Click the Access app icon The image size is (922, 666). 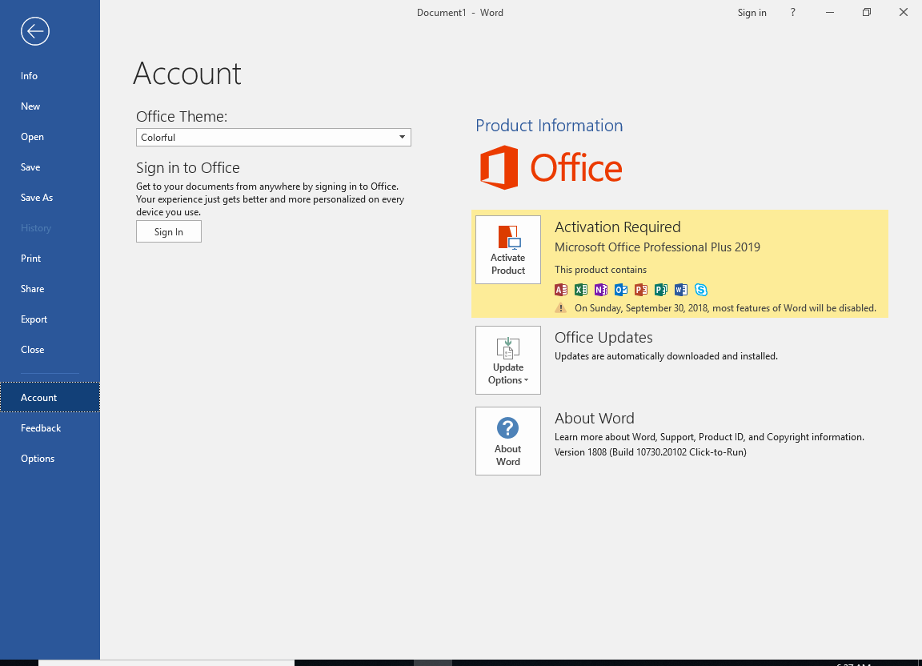point(561,290)
